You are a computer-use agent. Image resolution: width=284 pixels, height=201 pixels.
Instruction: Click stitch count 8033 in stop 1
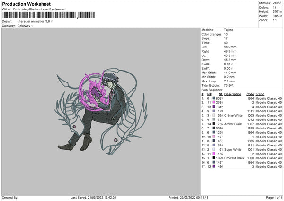tap(219, 98)
